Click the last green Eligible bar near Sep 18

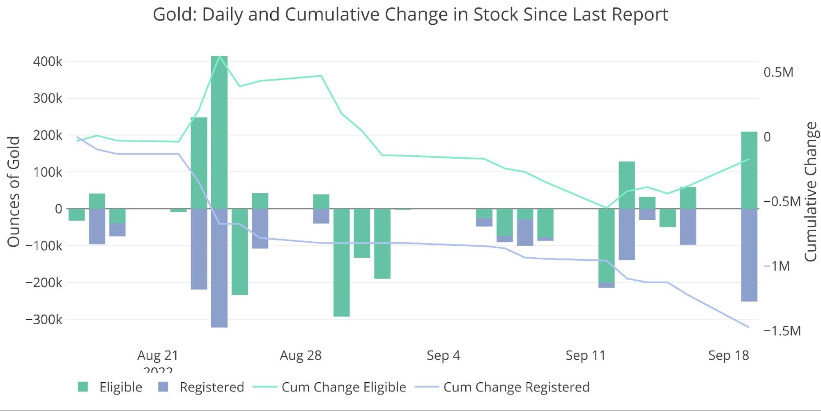(749, 170)
